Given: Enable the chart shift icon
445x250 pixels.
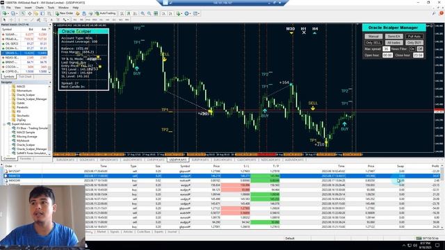Looking at the screenshot, I should click(170, 14).
